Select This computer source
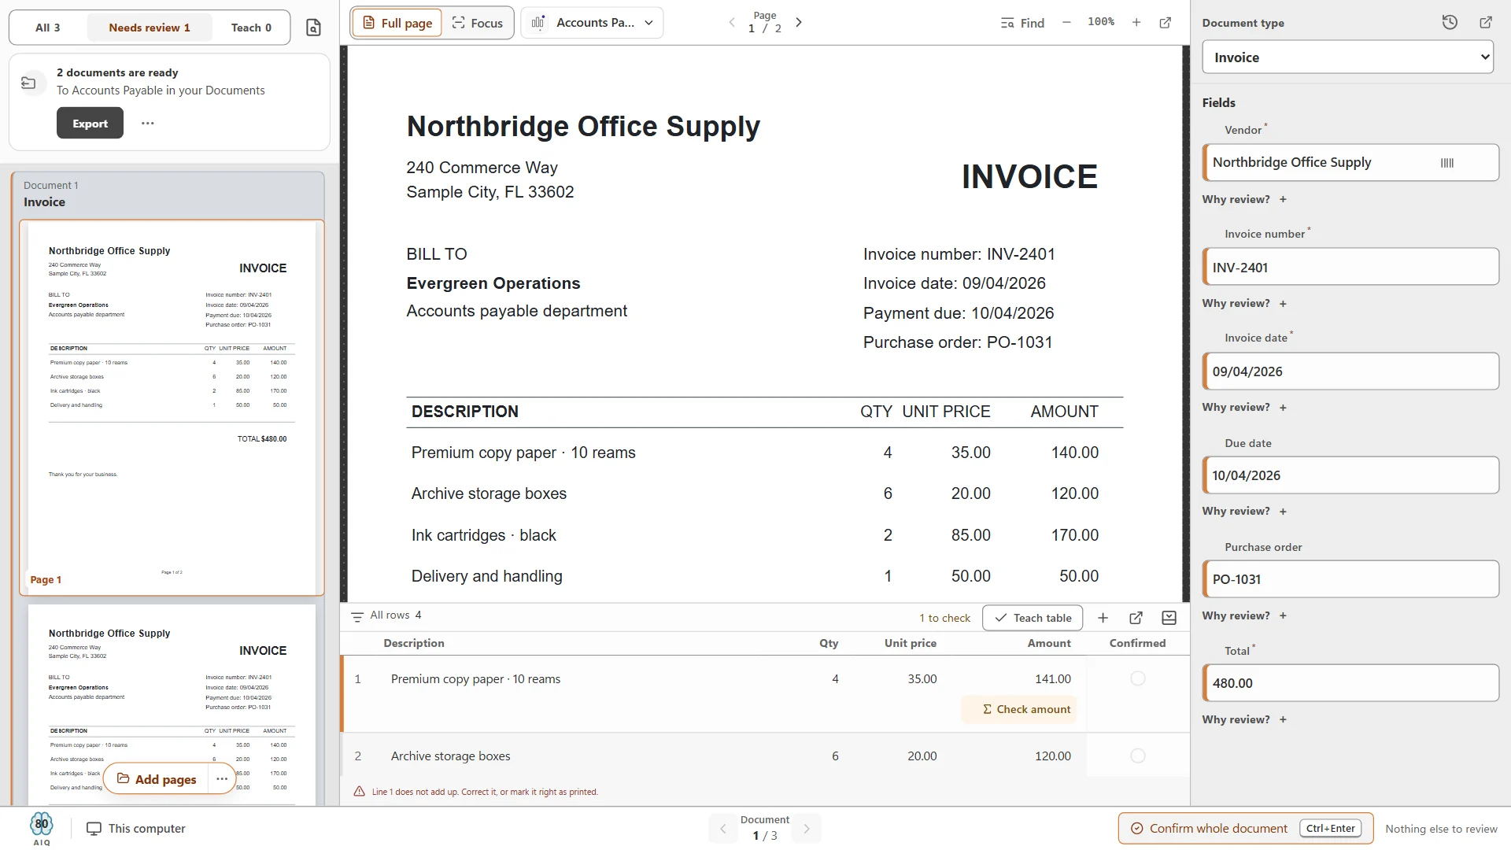 (136, 829)
